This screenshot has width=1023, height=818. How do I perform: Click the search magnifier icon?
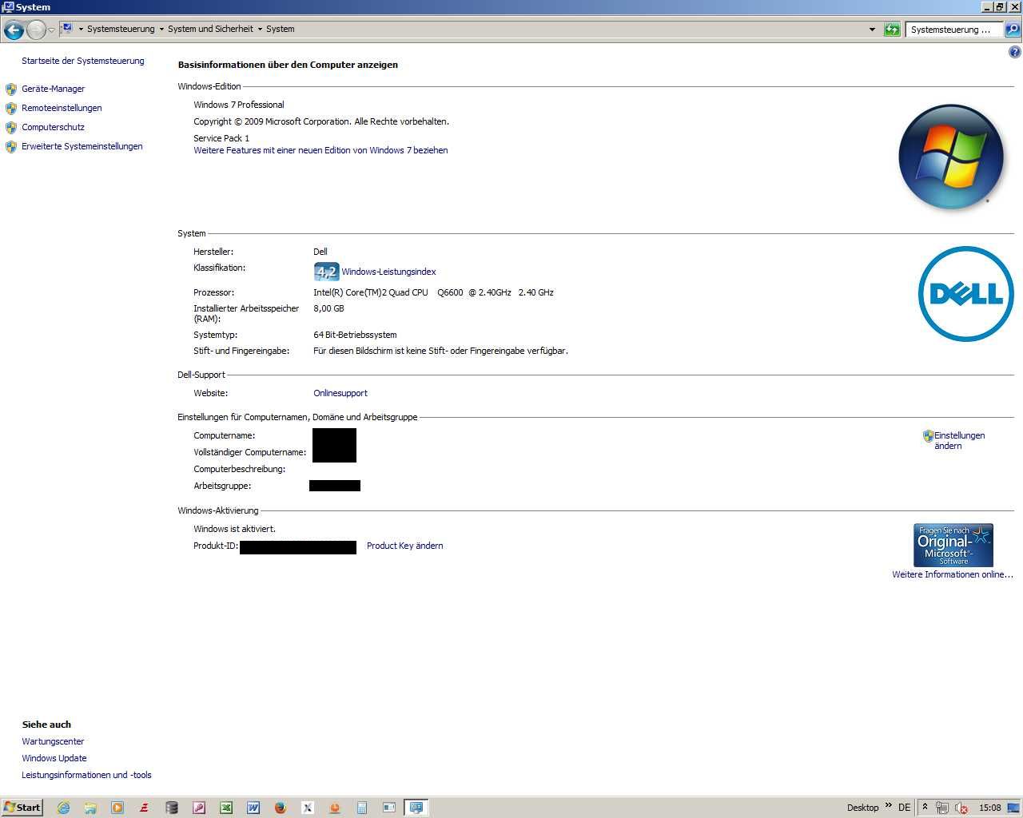click(x=1013, y=30)
